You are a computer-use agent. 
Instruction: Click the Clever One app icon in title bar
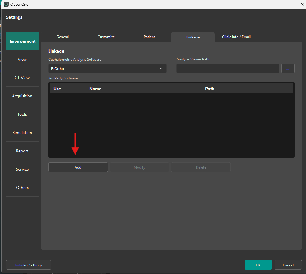click(x=6, y=4)
